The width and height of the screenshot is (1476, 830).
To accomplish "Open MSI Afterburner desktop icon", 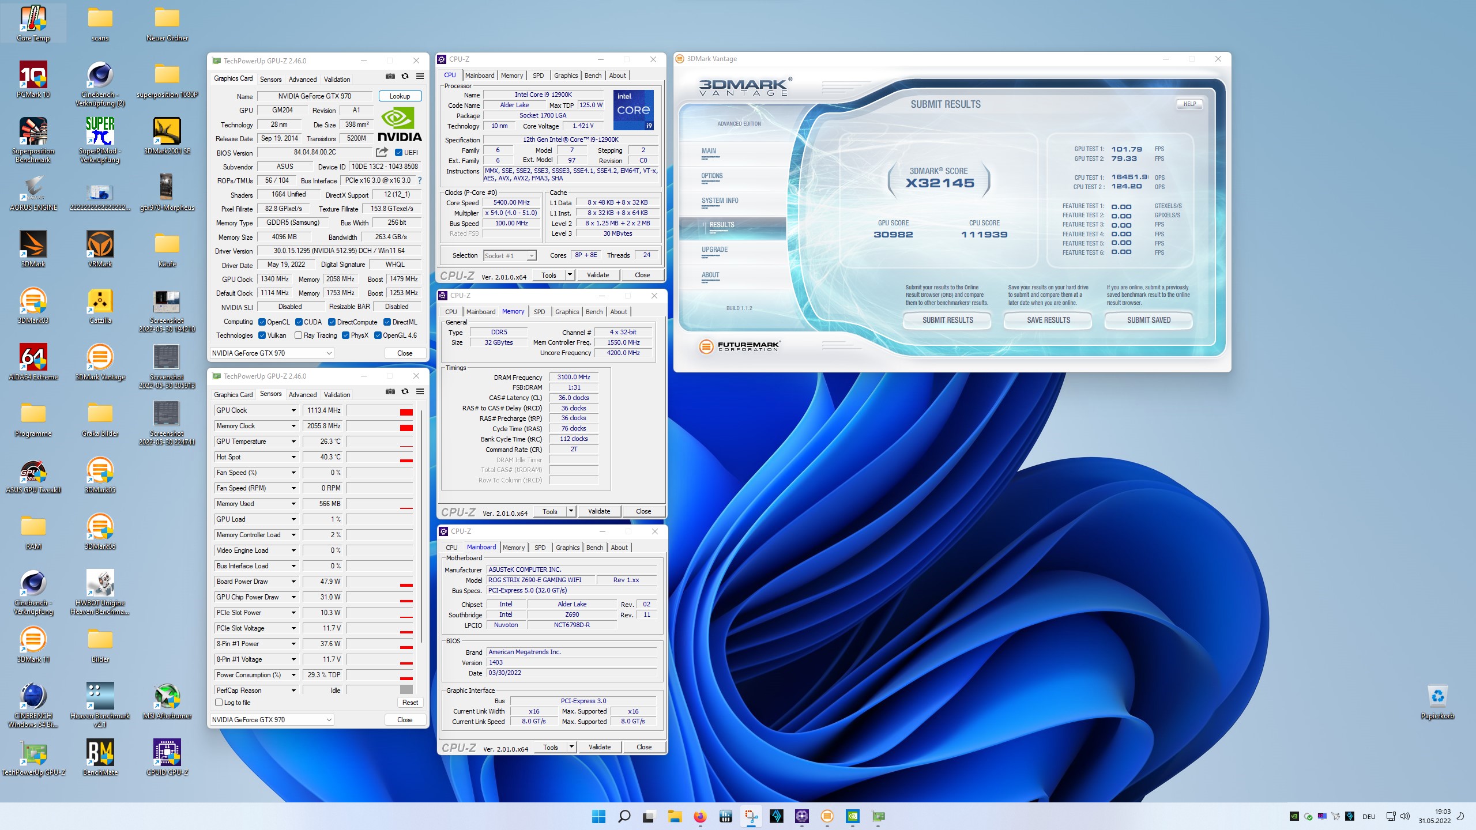I will pos(167,701).
